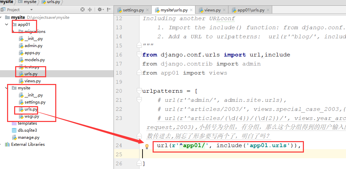Fold comment block at line 21 marker
Screen dimensions: 346x169
139,100
